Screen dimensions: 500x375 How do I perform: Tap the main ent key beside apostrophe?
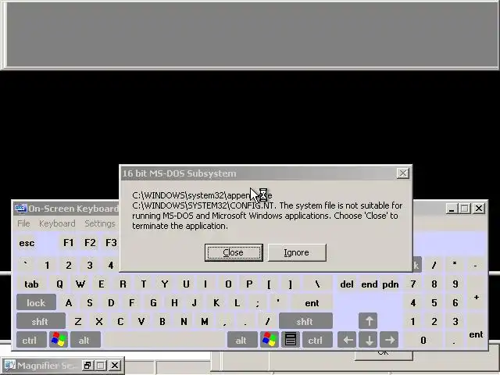click(x=312, y=302)
